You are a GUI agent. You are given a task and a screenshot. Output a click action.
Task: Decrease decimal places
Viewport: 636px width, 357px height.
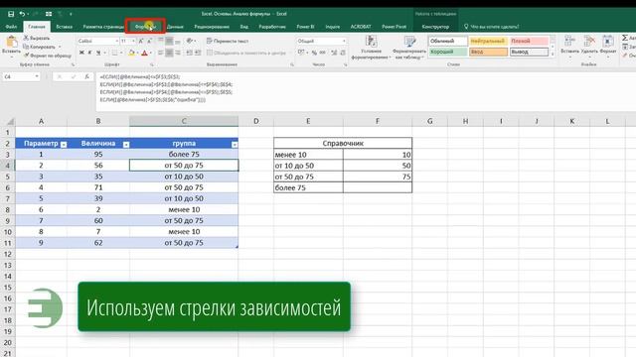(x=343, y=53)
